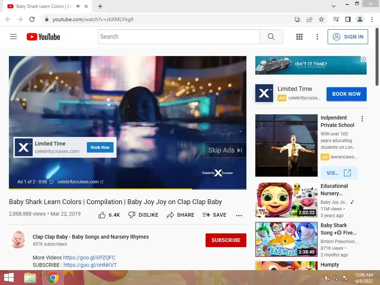Click the address bar URL
This screenshot has width=380, height=285.
click(x=93, y=19)
